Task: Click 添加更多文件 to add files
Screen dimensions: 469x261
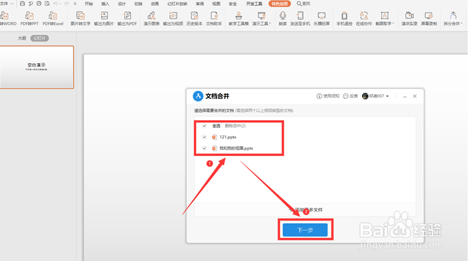Action: point(306,210)
